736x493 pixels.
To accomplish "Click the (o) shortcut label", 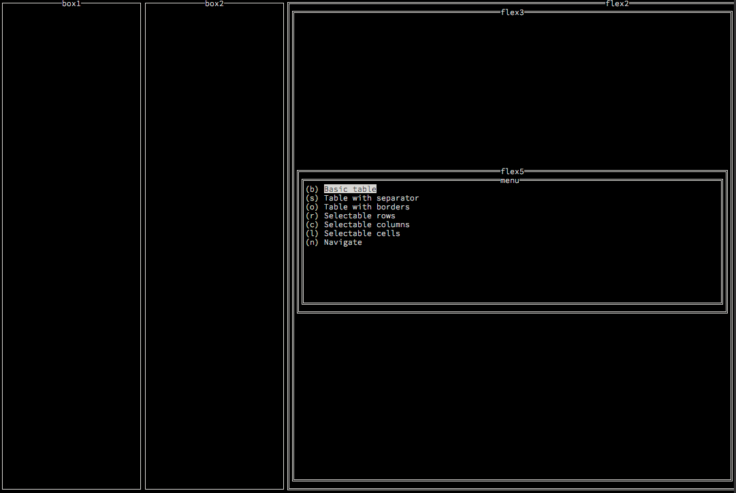I will pos(312,207).
